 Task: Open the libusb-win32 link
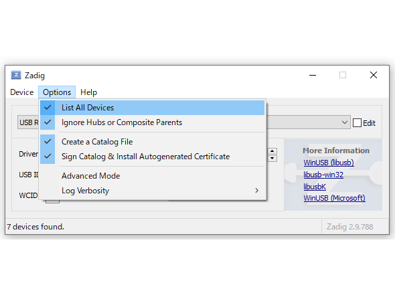[x=323, y=175]
